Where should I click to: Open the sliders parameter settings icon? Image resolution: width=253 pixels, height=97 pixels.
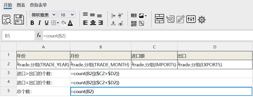[191, 19]
